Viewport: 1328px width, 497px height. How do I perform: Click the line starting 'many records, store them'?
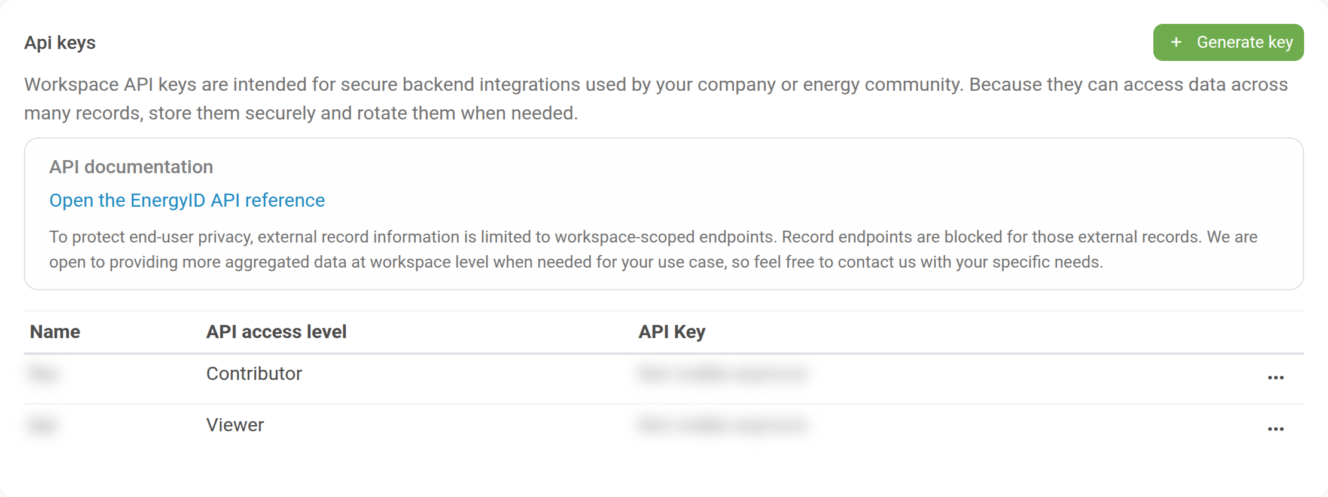click(301, 113)
